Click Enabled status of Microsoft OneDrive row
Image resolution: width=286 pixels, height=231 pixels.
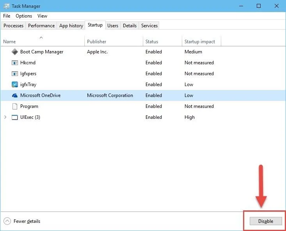[x=154, y=95]
